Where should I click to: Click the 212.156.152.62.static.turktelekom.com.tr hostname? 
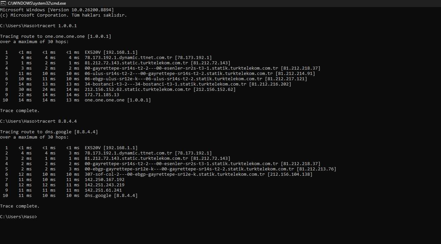(138, 90)
